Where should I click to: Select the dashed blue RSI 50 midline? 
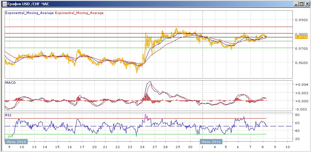149,126
